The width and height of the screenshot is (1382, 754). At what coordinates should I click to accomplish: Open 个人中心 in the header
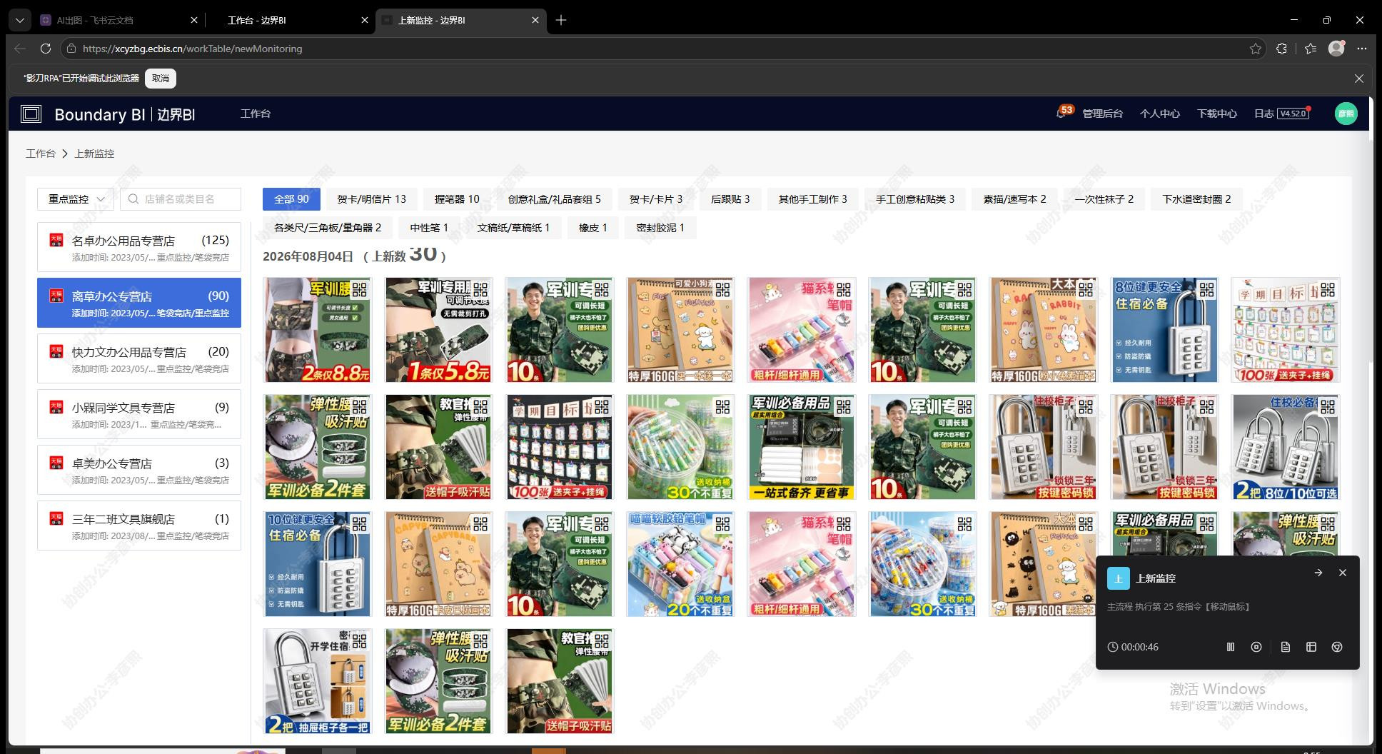(x=1159, y=114)
